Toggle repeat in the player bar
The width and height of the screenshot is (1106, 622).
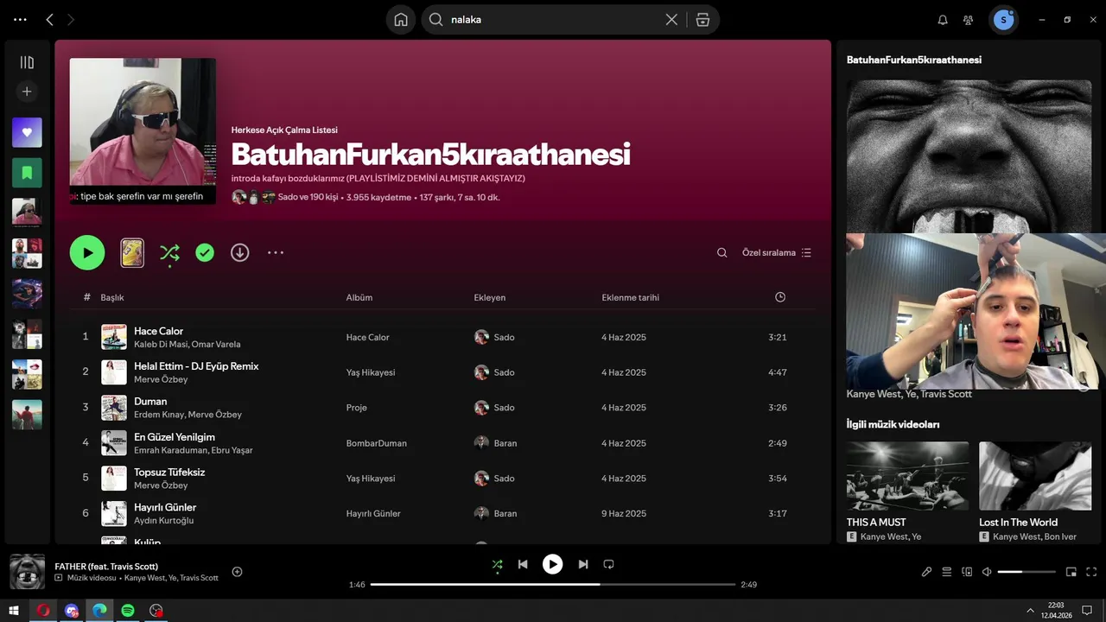(x=608, y=564)
